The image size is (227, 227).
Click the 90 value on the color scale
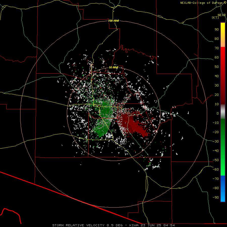[217, 30]
